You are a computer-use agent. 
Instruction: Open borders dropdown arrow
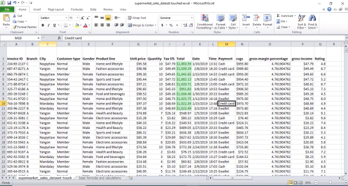tap(70, 26)
